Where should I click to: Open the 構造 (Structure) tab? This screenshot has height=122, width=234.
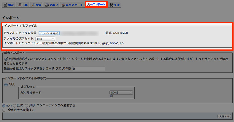(x=9, y=5)
